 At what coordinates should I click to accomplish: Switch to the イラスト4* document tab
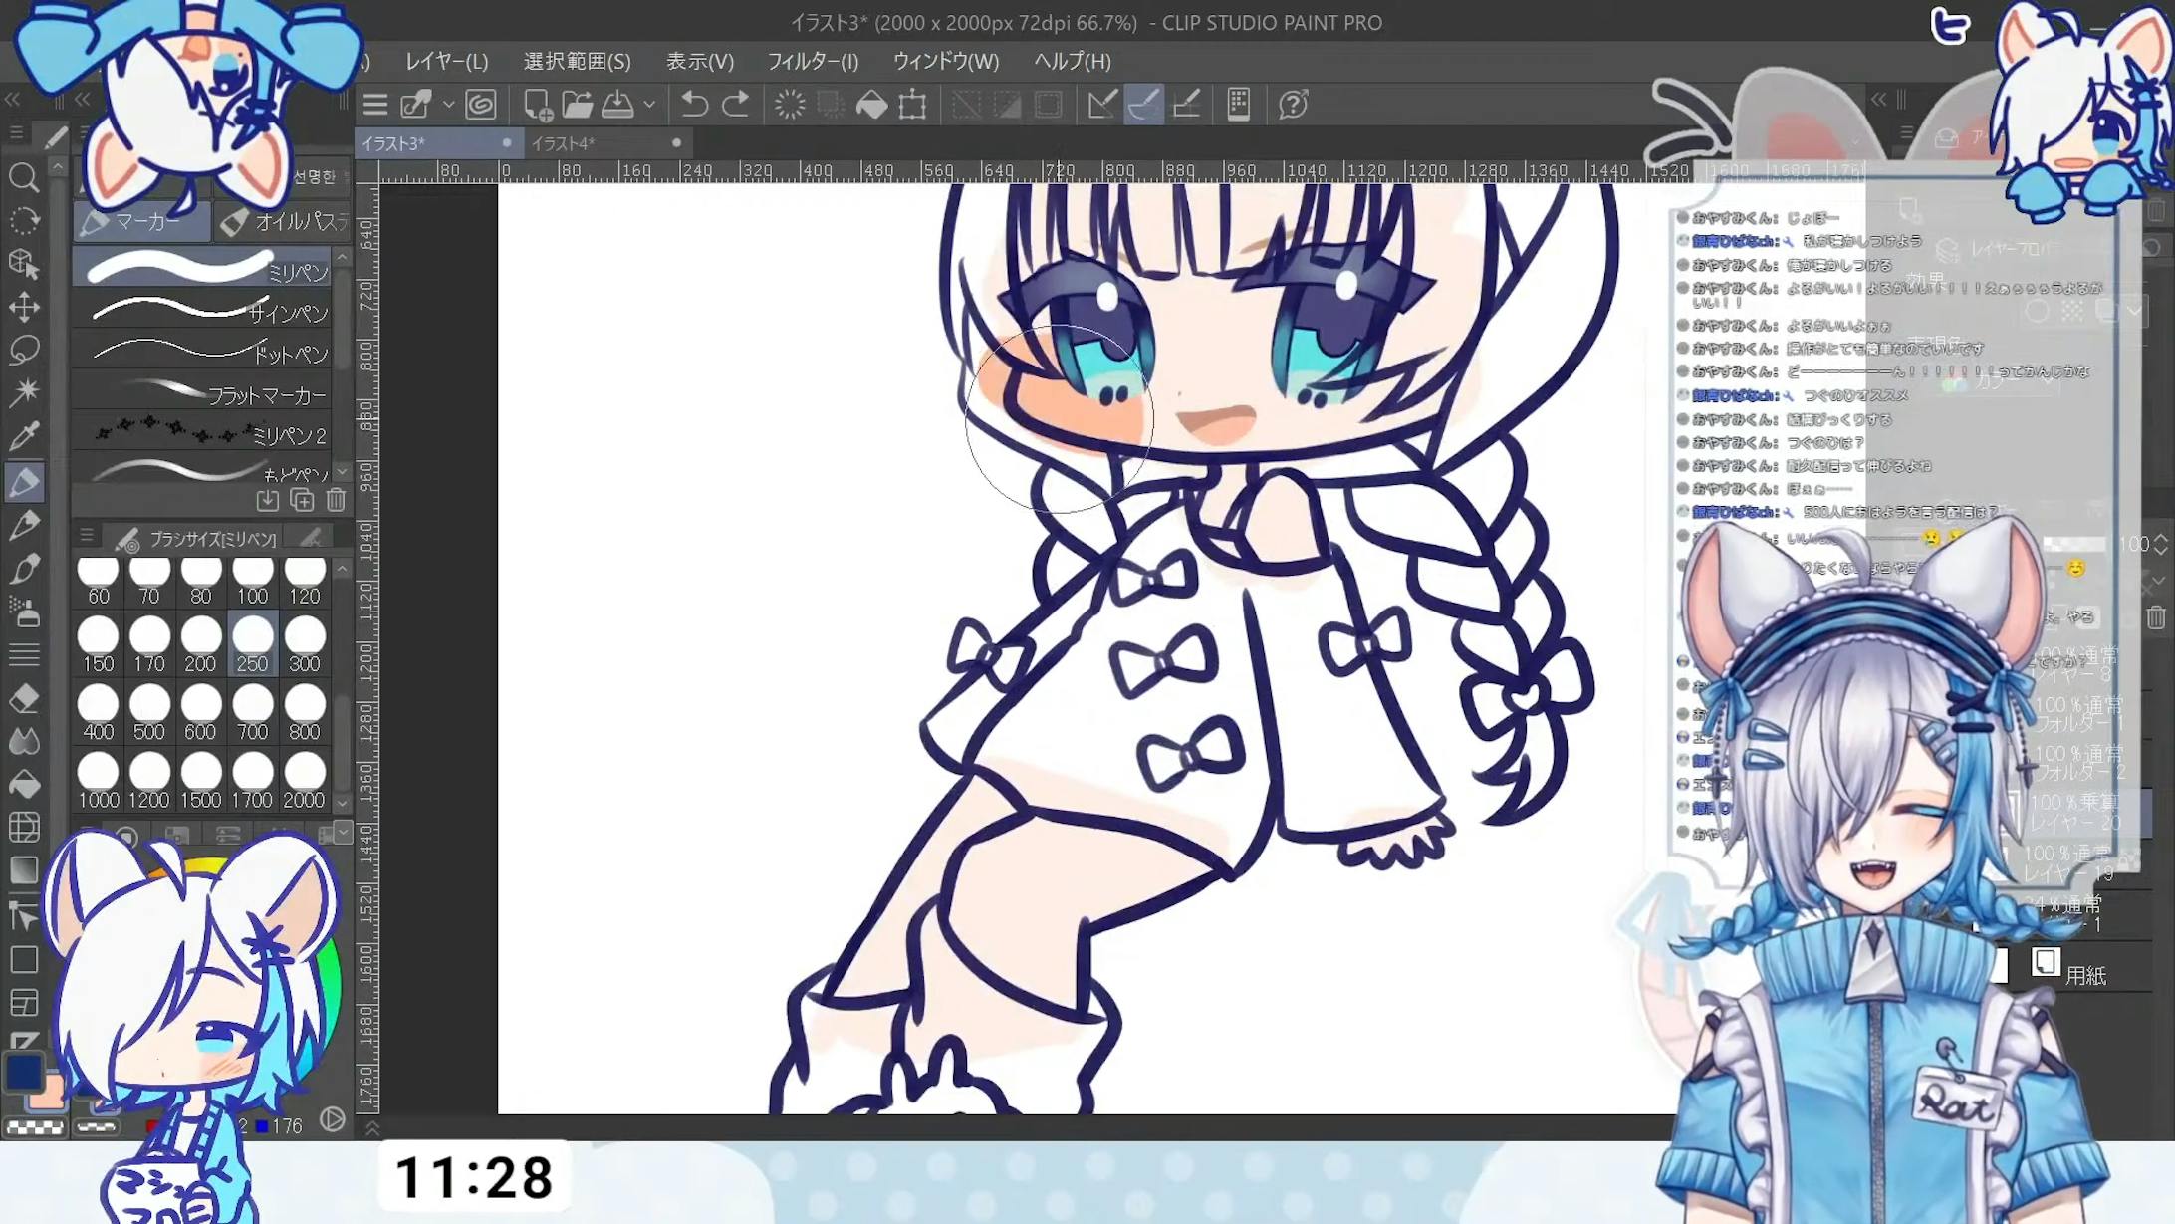point(564,143)
